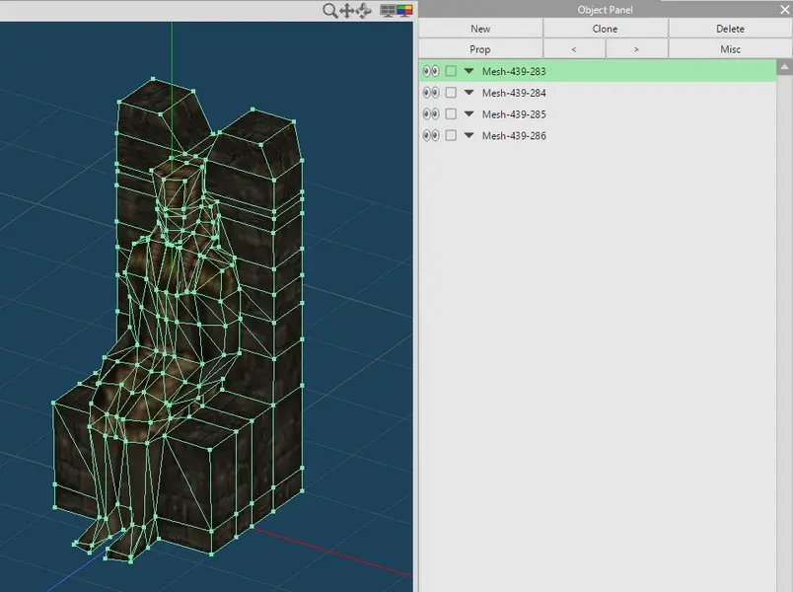Enable the checkbox for Mesh-439-286
Image resolution: width=793 pixels, height=592 pixels.
451,136
